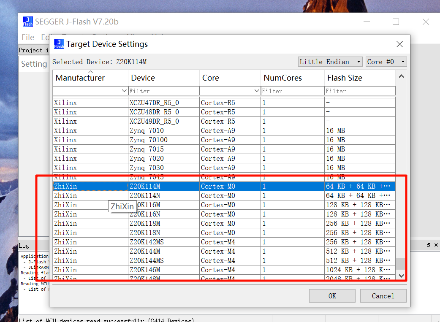Click the J-Flash icon in the dialog title bar
Viewport: 440px width, 322px height.
(59, 44)
